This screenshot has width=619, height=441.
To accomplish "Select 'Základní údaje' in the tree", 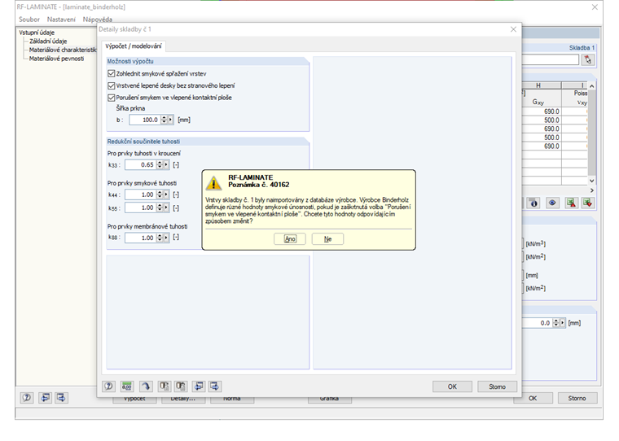I will [x=48, y=41].
